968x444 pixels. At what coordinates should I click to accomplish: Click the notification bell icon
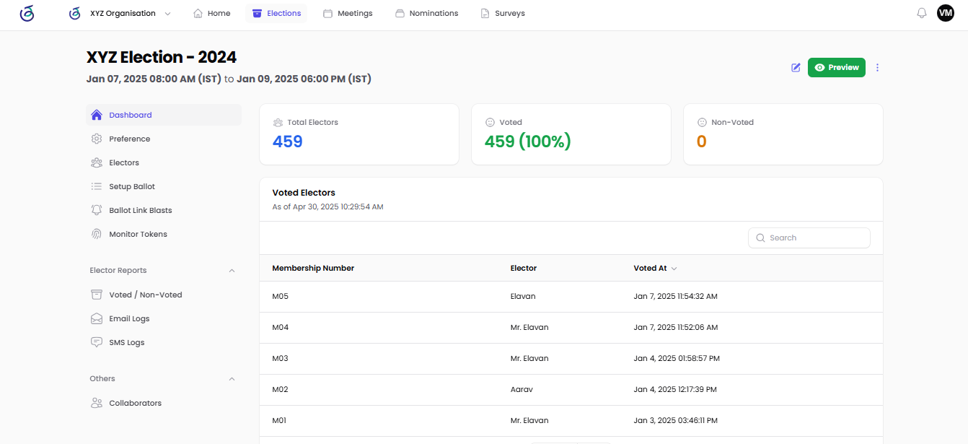921,13
